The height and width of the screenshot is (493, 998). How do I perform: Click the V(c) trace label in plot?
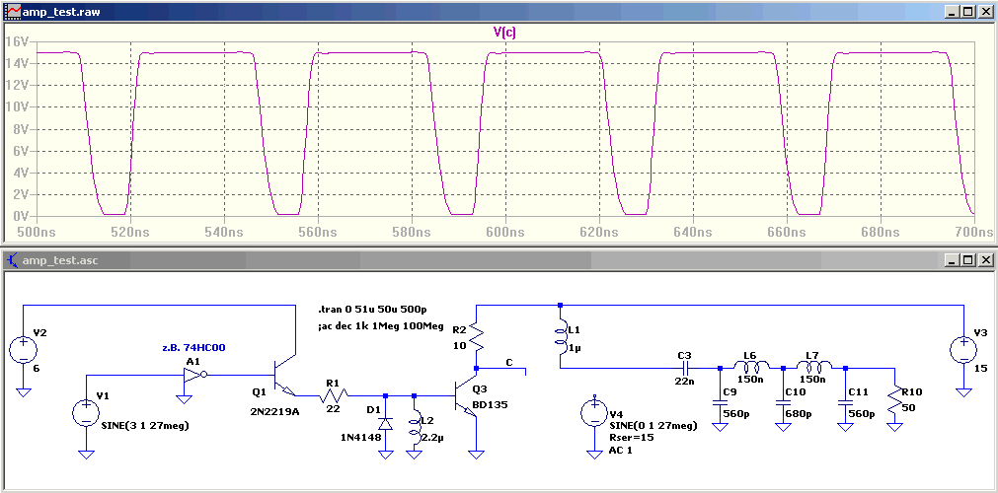504,34
